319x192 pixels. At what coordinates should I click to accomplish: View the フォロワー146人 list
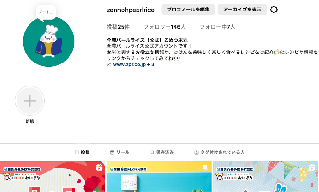coord(165,27)
